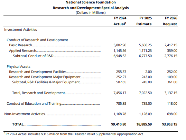
Task: Click Major Equipment value 243.00
Action: [147, 77]
